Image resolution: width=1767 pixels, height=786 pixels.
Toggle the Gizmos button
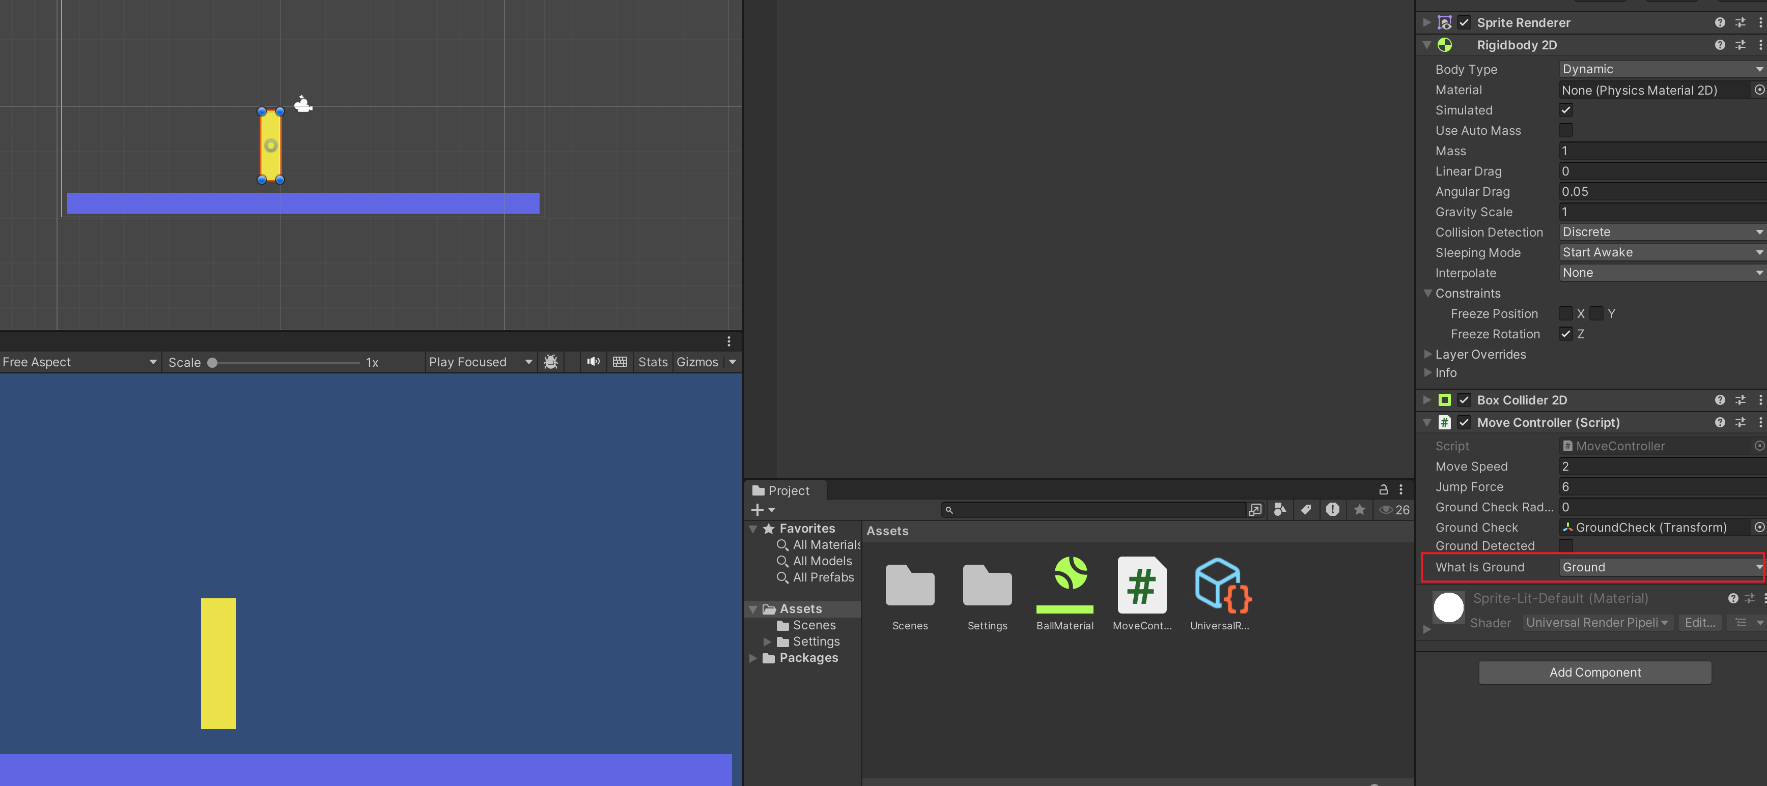[x=697, y=362]
